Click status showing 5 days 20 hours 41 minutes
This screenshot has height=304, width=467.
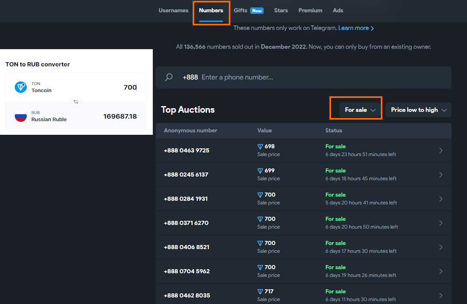tap(361, 199)
